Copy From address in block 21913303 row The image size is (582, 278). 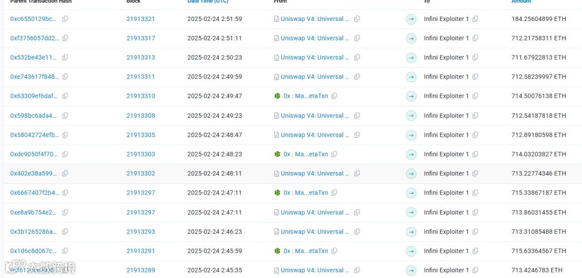click(x=334, y=154)
